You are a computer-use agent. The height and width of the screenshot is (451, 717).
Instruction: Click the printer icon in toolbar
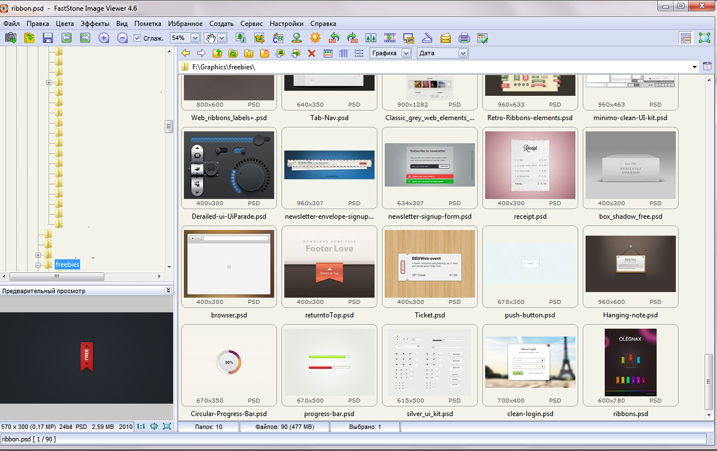click(464, 38)
